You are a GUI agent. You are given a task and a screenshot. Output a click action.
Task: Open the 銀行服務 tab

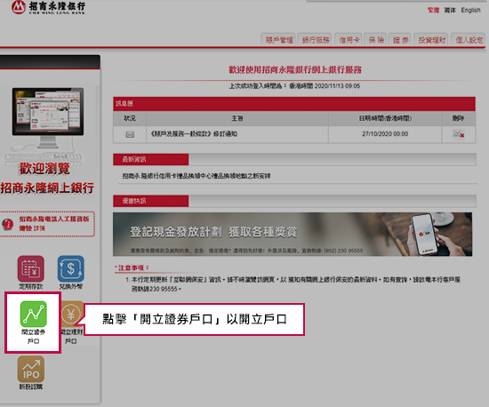316,40
